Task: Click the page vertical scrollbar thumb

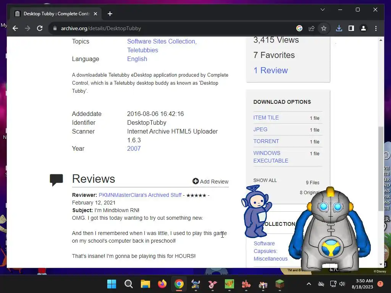Action: [381, 169]
